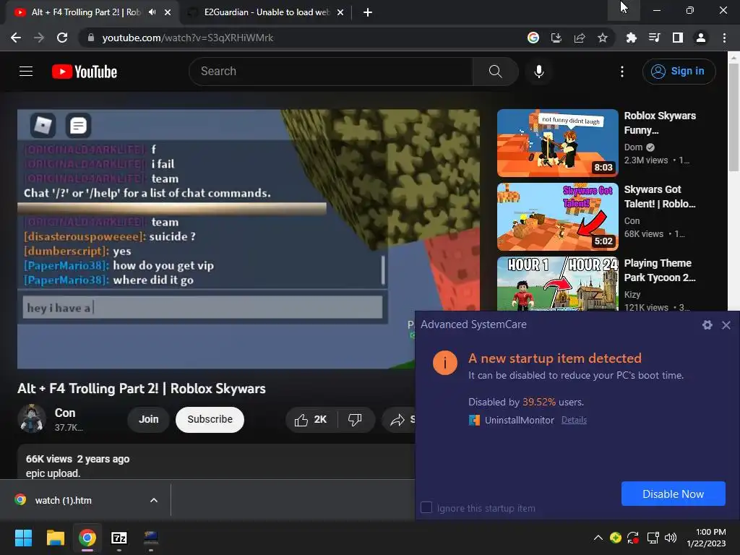The width and height of the screenshot is (740, 555).
Task: Open the volume speaker tray icon
Action: (x=670, y=538)
